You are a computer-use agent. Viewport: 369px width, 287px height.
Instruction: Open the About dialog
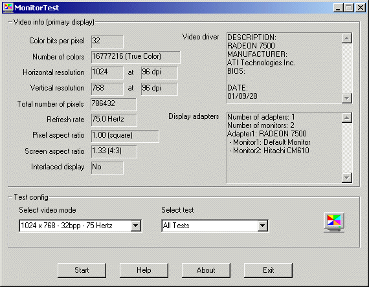tap(206, 270)
